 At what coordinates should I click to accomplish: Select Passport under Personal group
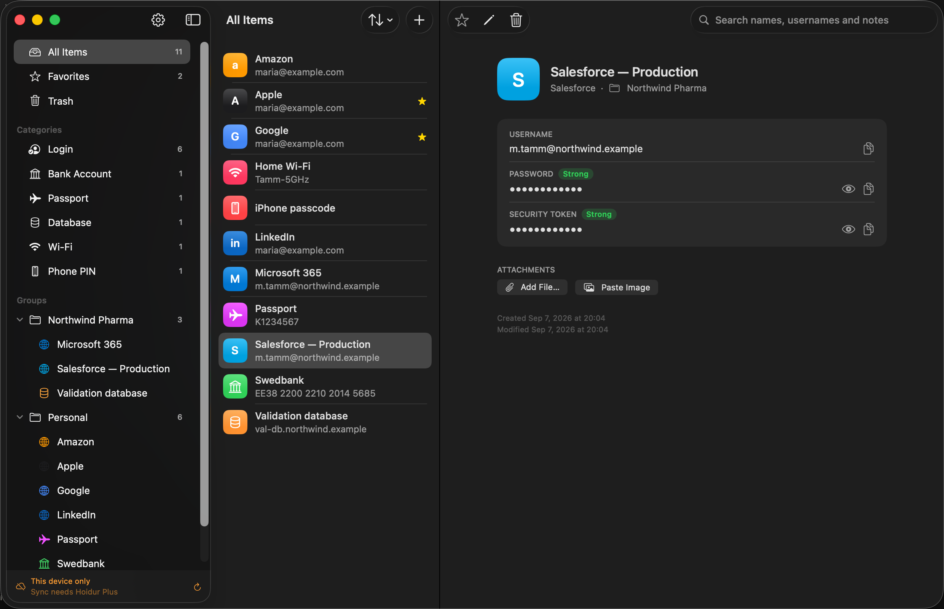(x=102, y=539)
